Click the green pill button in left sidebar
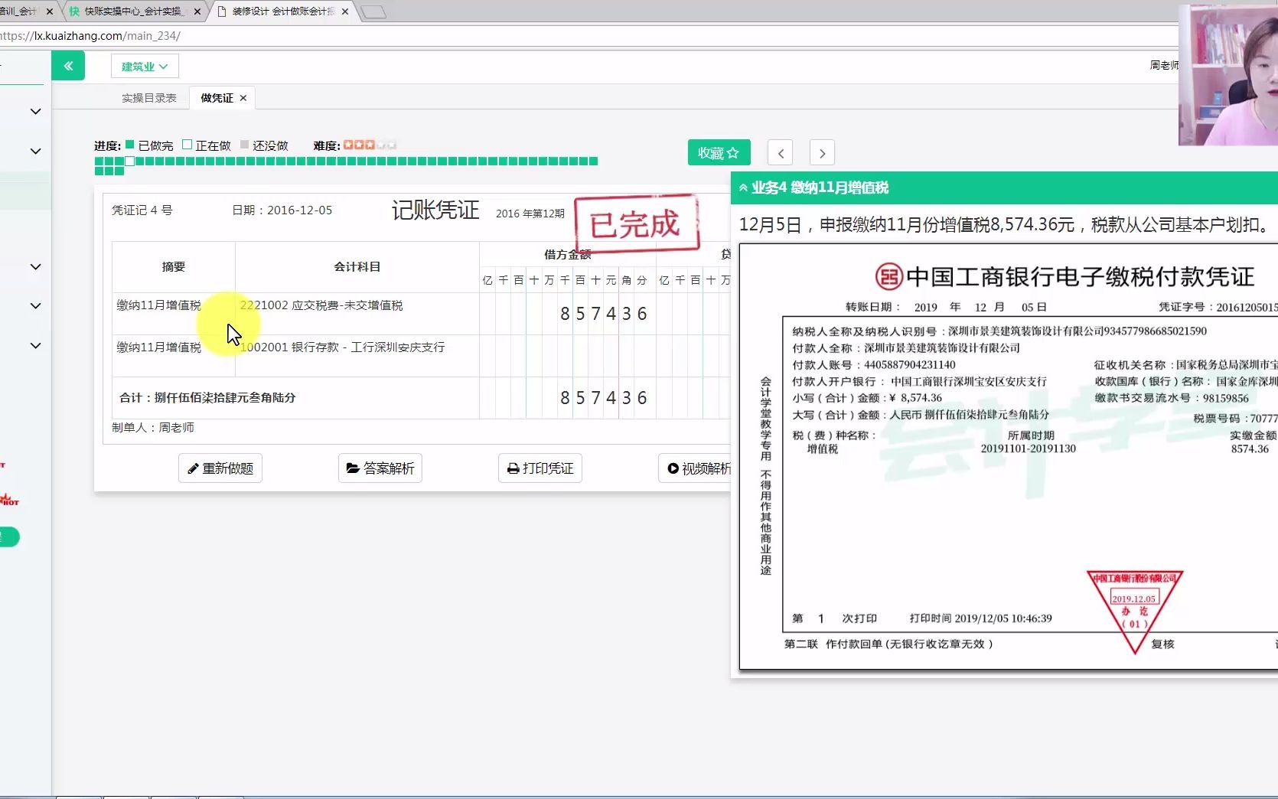The height and width of the screenshot is (799, 1278). 9,537
